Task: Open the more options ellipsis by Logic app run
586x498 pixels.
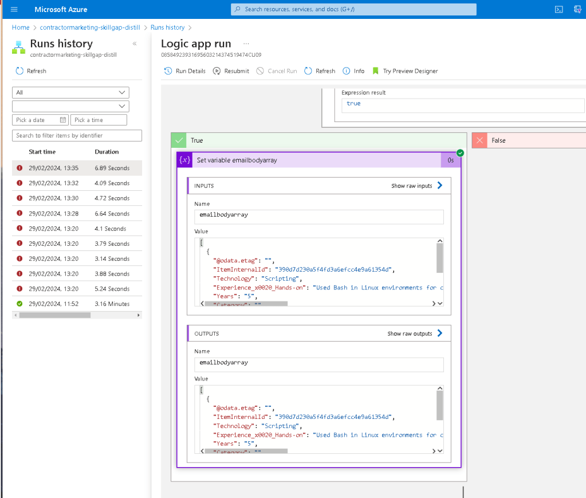Action: (x=246, y=44)
